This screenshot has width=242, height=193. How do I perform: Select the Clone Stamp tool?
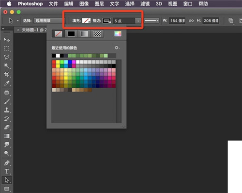point(7,110)
